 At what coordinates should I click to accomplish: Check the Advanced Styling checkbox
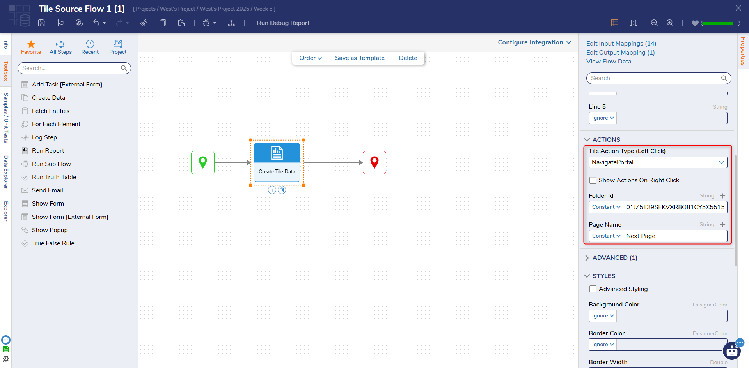click(x=593, y=289)
